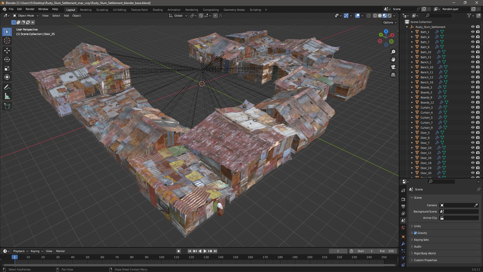Click the End frame field
483x272 pixels.
tap(387, 251)
